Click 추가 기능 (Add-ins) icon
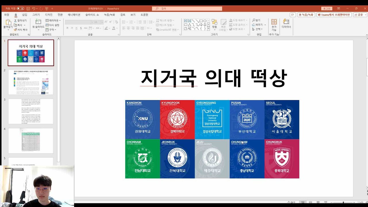 pos(274,22)
